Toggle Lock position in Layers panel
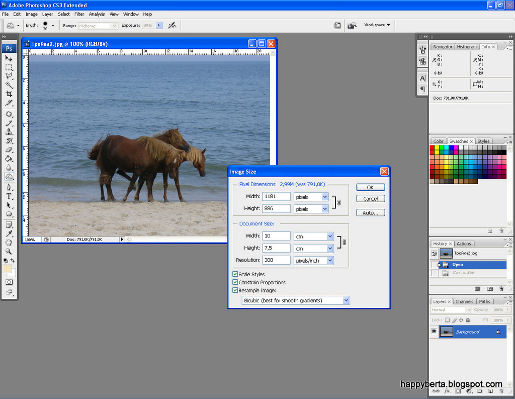 [461, 320]
